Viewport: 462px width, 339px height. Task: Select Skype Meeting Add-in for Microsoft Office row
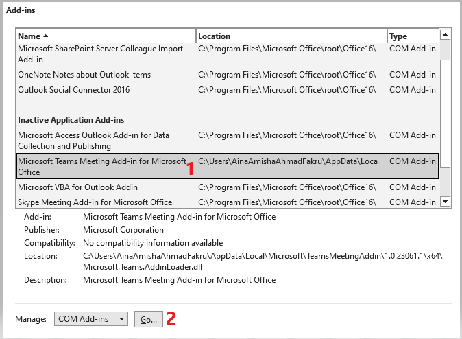pyautogui.click(x=228, y=202)
